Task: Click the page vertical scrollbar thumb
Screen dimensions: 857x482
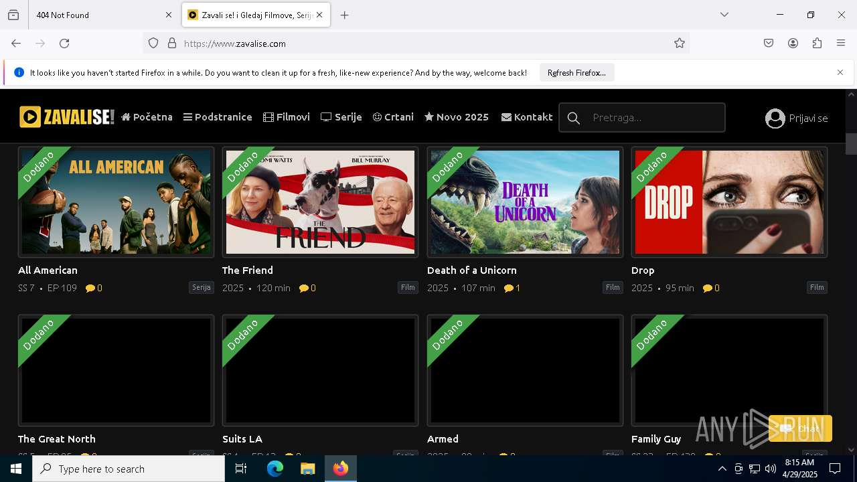Action: 851,144
